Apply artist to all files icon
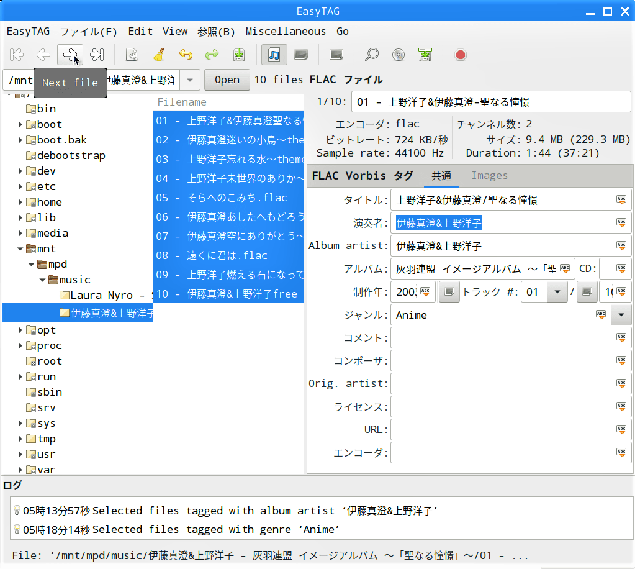The image size is (635, 569). 621,222
